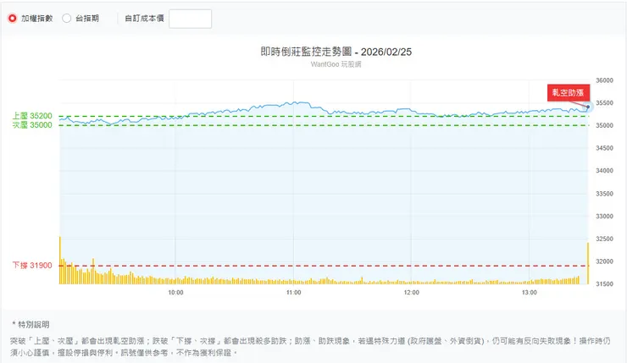Click the red 軋空助漲 tag
627x363 pixels.
click(568, 91)
